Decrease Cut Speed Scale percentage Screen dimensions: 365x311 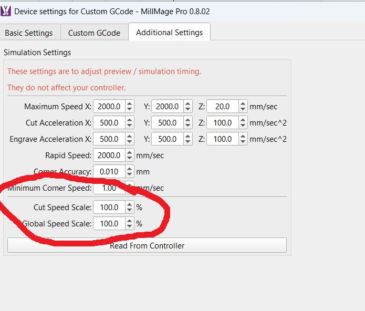pyautogui.click(x=129, y=210)
